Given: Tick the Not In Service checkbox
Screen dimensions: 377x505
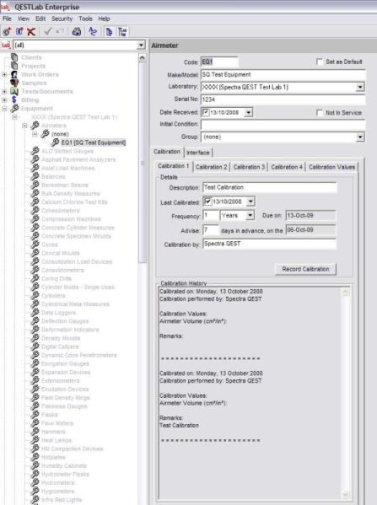Looking at the screenshot, I should pos(320,113).
